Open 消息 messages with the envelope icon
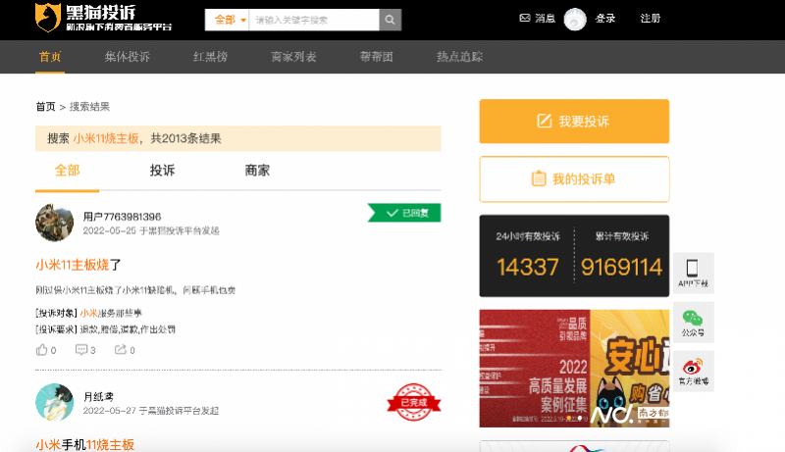Image resolution: width=785 pixels, height=452 pixels. pos(537,19)
